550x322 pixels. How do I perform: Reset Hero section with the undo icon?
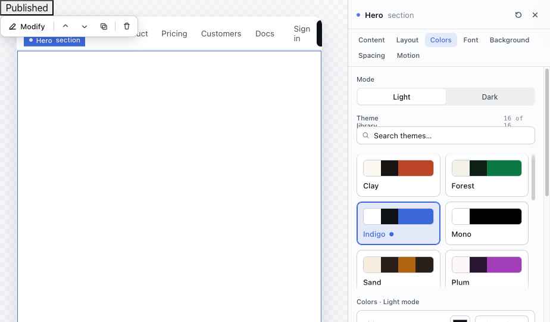[x=518, y=15]
